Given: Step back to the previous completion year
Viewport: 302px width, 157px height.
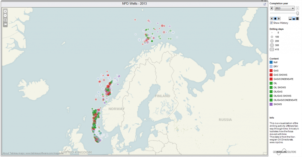Looking at the screenshot, I should pyautogui.click(x=272, y=9).
